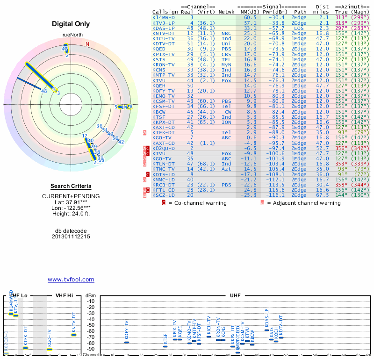Select the KQEH callsign in the table
This screenshot has width=374, height=359.
(159, 86)
